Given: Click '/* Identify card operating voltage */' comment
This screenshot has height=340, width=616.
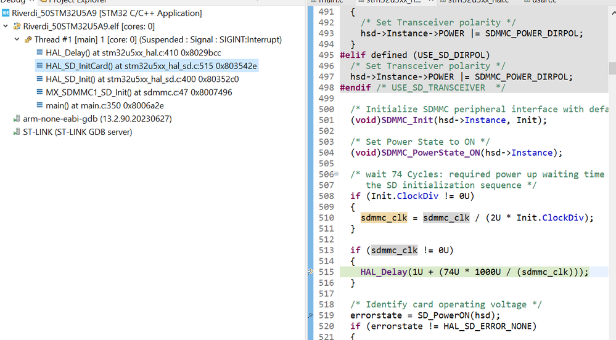Looking at the screenshot, I should tap(446, 305).
